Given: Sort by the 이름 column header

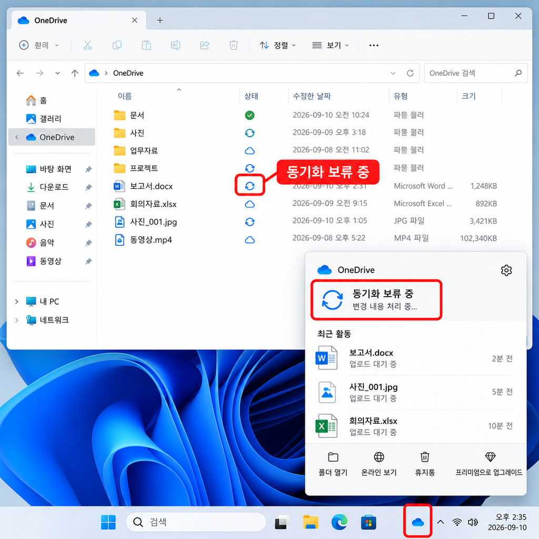Looking at the screenshot, I should click(125, 96).
